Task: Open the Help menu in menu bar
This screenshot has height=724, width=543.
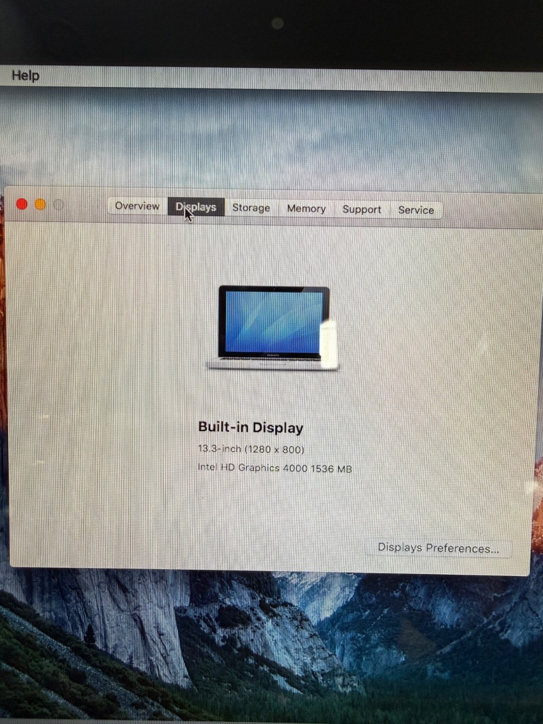Action: (x=25, y=75)
